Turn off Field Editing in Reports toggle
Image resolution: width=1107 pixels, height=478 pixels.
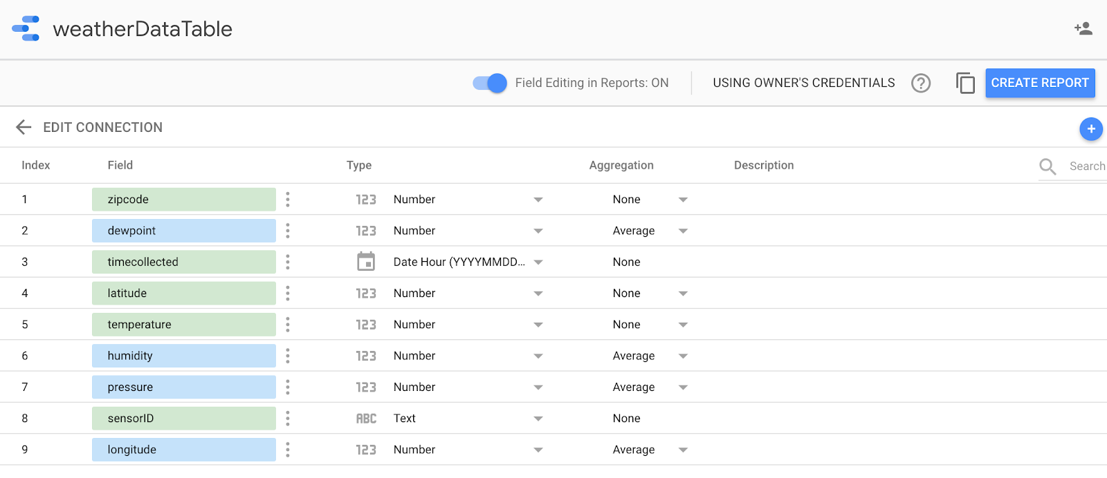point(490,83)
